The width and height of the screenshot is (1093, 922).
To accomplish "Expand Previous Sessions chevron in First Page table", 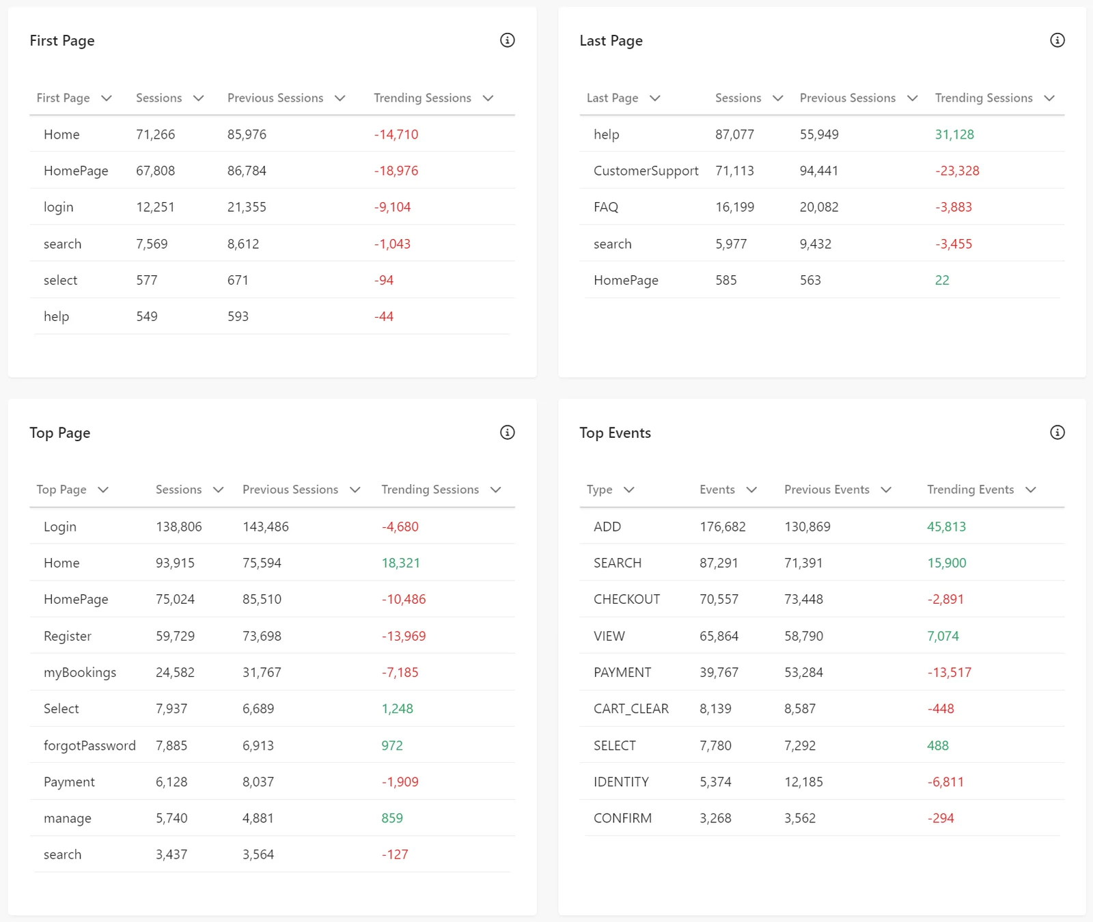I will click(x=340, y=98).
